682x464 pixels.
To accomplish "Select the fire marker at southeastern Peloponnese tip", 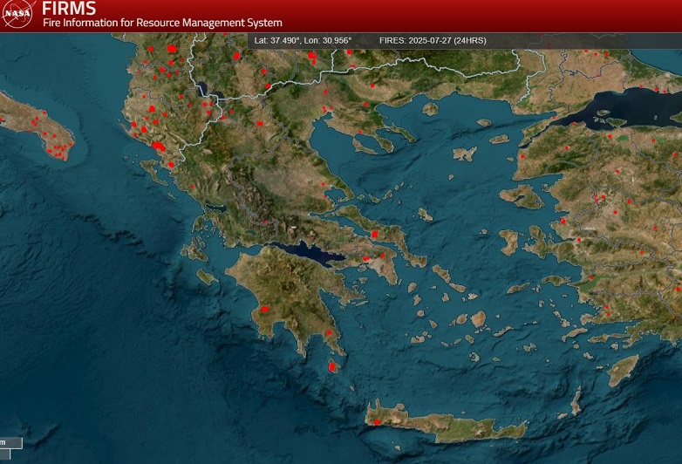I will point(329,335).
